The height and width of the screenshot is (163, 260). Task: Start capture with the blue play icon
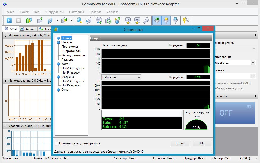(9, 21)
